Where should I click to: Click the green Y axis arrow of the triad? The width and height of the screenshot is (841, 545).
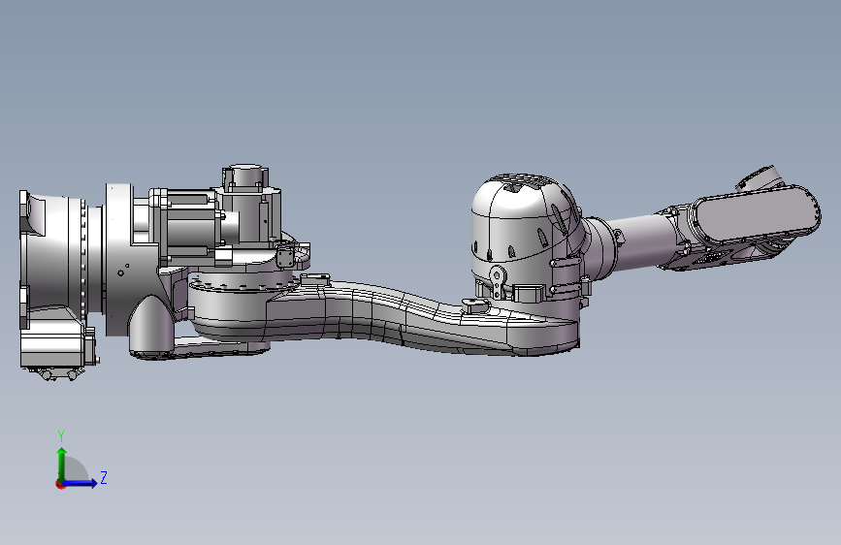click(x=62, y=464)
